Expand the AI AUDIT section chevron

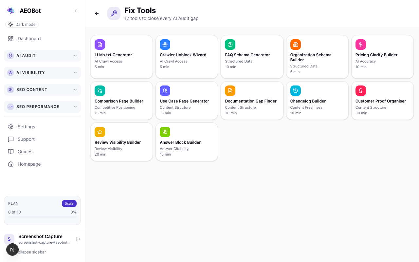click(75, 56)
